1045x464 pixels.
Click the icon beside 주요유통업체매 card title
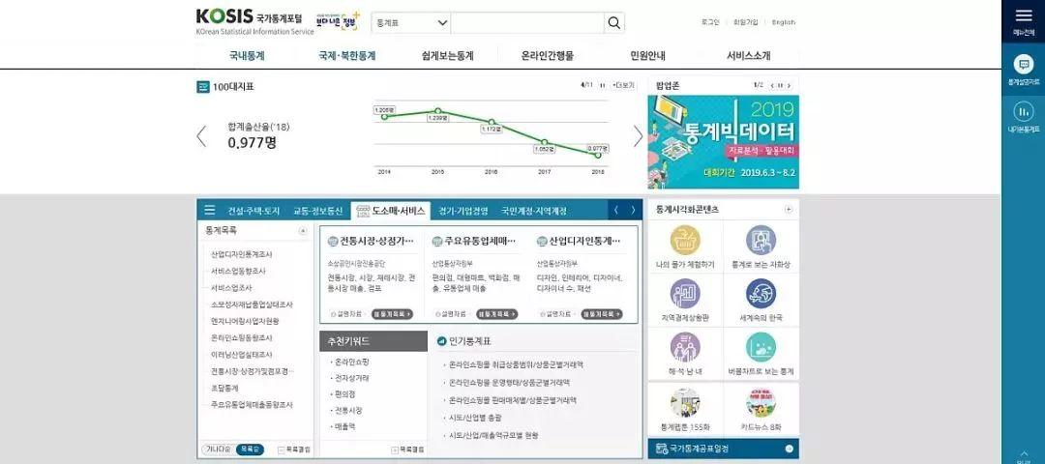tap(437, 242)
